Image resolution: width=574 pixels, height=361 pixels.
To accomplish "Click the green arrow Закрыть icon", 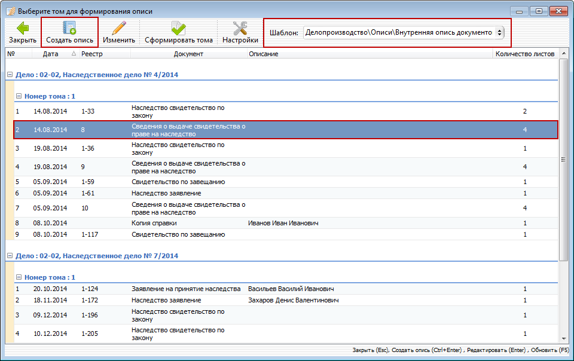I will click(22, 28).
